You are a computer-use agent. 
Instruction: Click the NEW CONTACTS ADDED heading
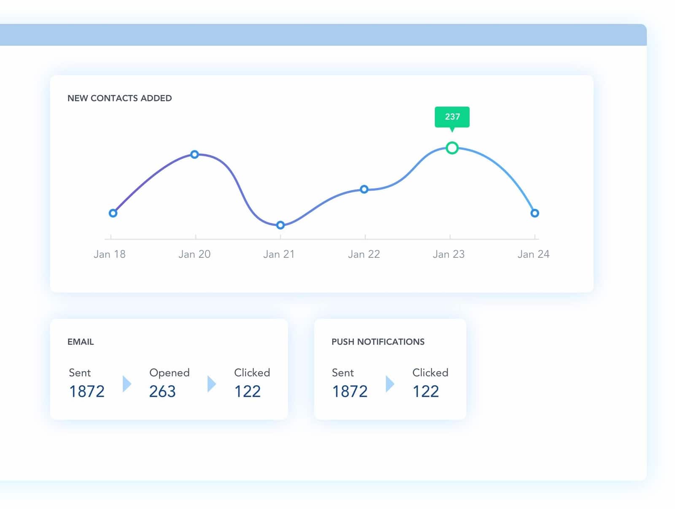tap(120, 98)
